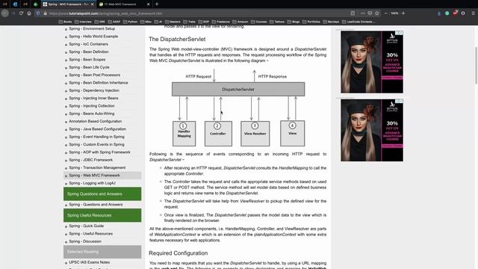
Task: Open Spring - Beans Auto-Wiring chapter
Action: (91, 114)
